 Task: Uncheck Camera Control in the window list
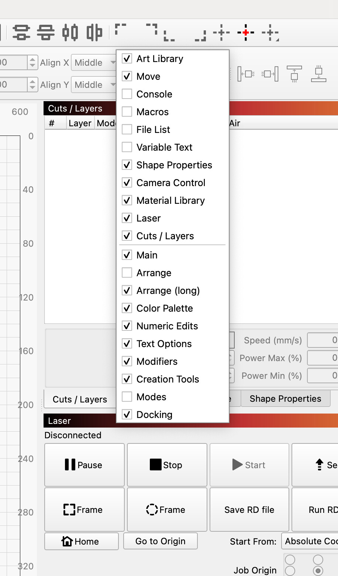click(x=127, y=183)
